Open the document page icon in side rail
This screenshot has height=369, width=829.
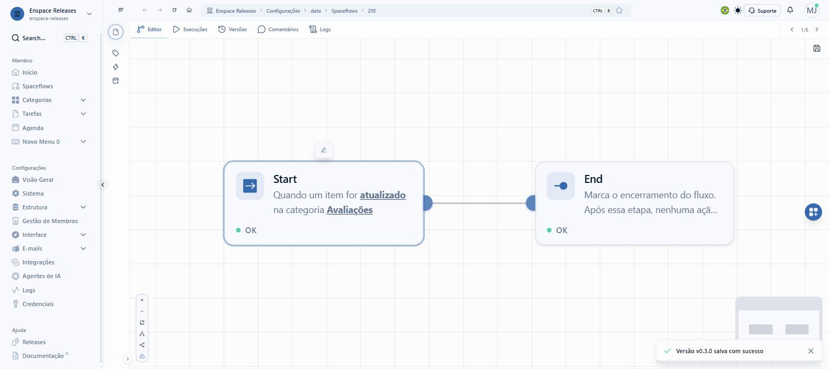click(116, 32)
